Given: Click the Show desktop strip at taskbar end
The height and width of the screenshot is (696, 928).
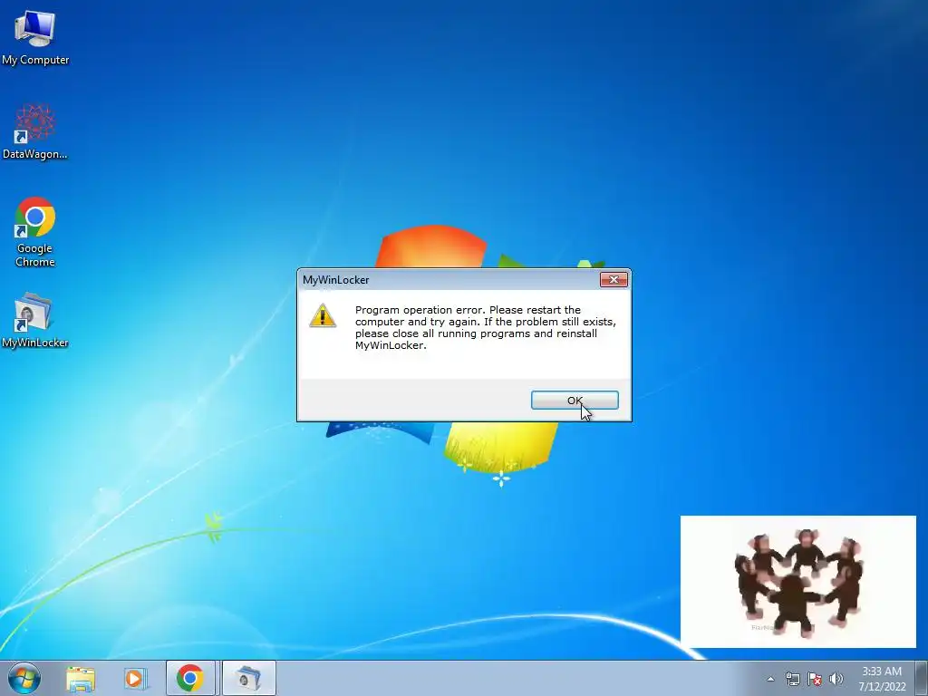Looking at the screenshot, I should click(x=922, y=678).
